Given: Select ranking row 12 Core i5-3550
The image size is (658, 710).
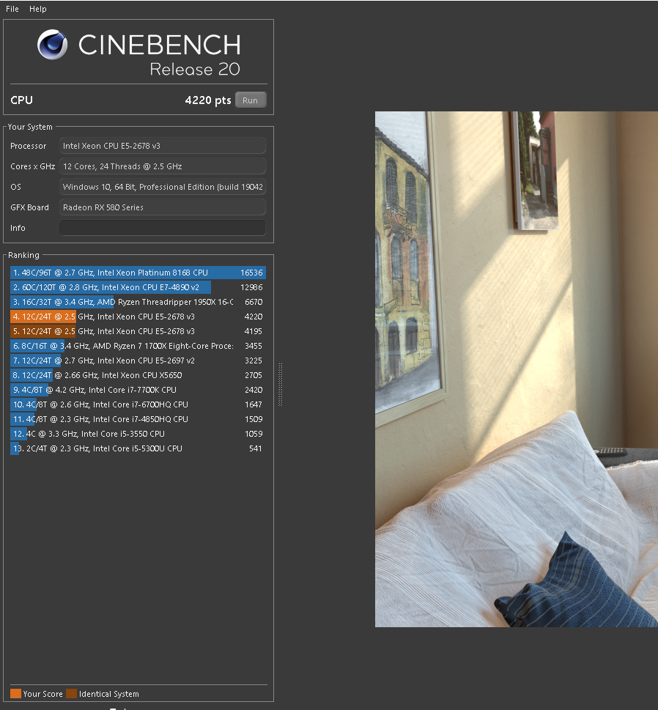Looking at the screenshot, I should 138,433.
